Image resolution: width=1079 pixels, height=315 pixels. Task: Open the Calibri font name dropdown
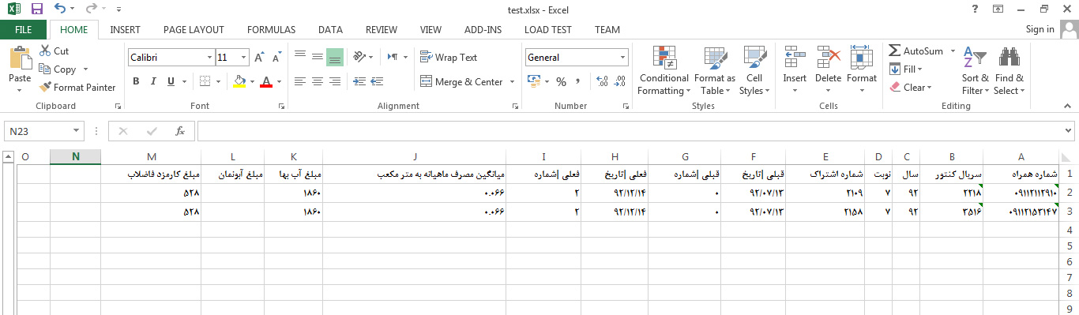tap(209, 58)
